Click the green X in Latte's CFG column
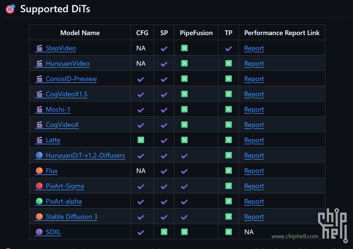This screenshot has width=353, height=249. (x=141, y=140)
